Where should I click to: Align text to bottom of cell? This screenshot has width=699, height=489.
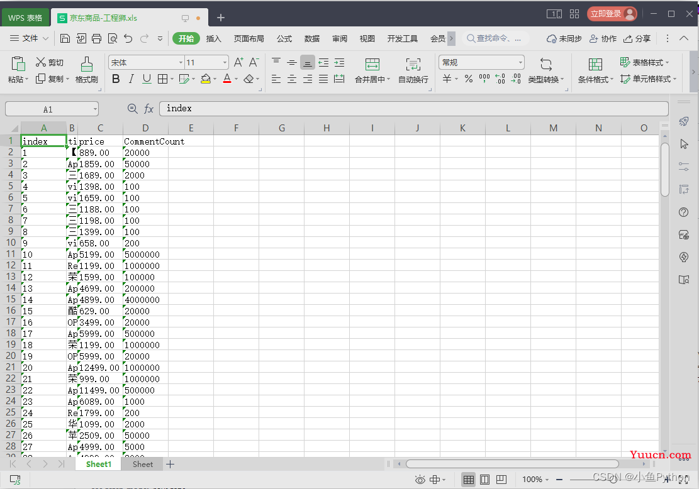tap(308, 62)
